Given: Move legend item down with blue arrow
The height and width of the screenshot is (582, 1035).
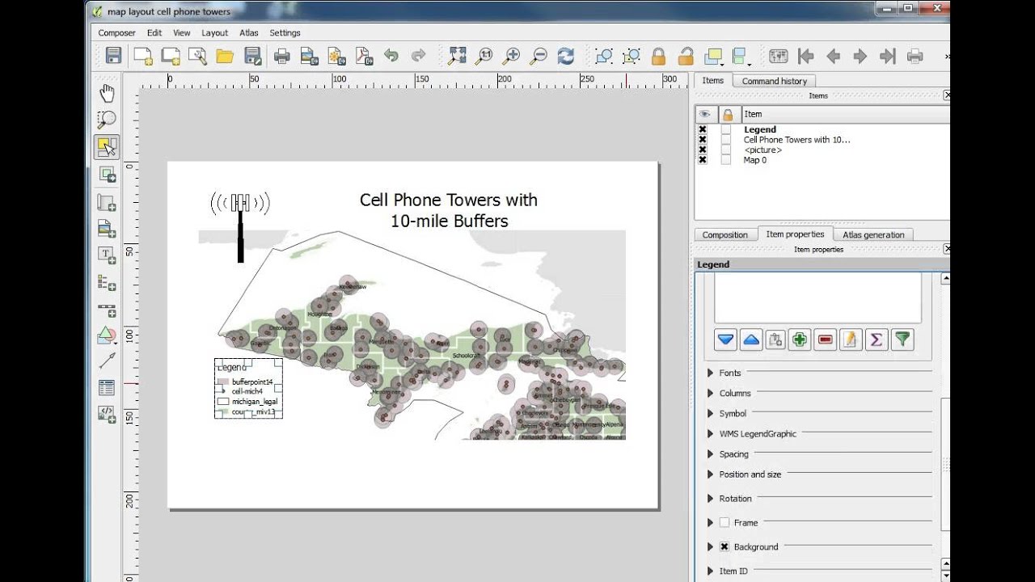Looking at the screenshot, I should pyautogui.click(x=725, y=339).
